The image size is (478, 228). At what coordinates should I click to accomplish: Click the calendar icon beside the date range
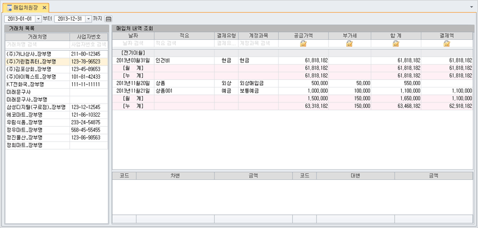pyautogui.click(x=108, y=19)
